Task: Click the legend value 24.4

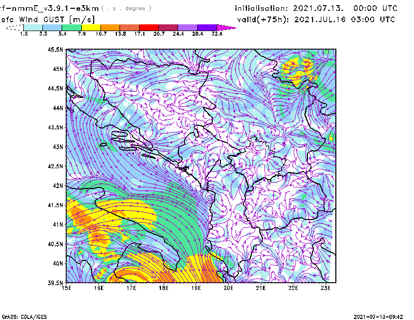Action: click(178, 34)
